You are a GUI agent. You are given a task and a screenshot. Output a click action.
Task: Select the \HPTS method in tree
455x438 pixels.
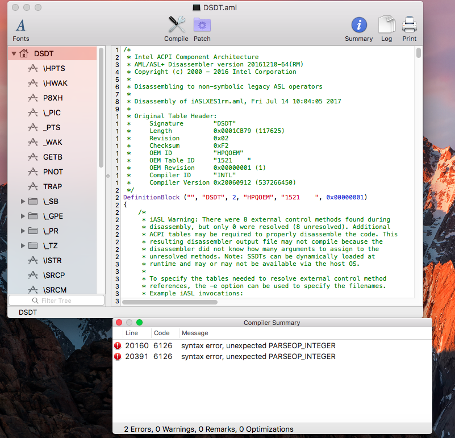(x=54, y=68)
